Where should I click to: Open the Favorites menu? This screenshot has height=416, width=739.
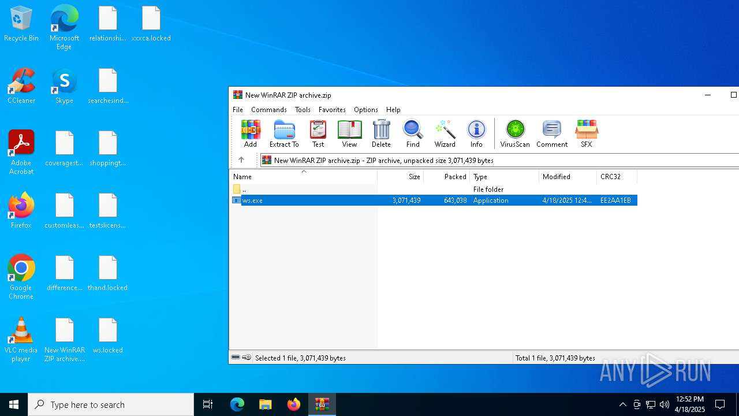[x=332, y=109]
